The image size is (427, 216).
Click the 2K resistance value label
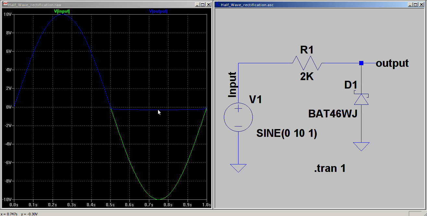(307, 76)
